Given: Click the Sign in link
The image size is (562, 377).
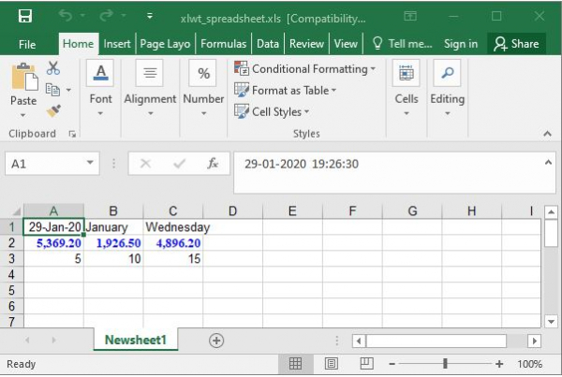Looking at the screenshot, I should tap(461, 43).
